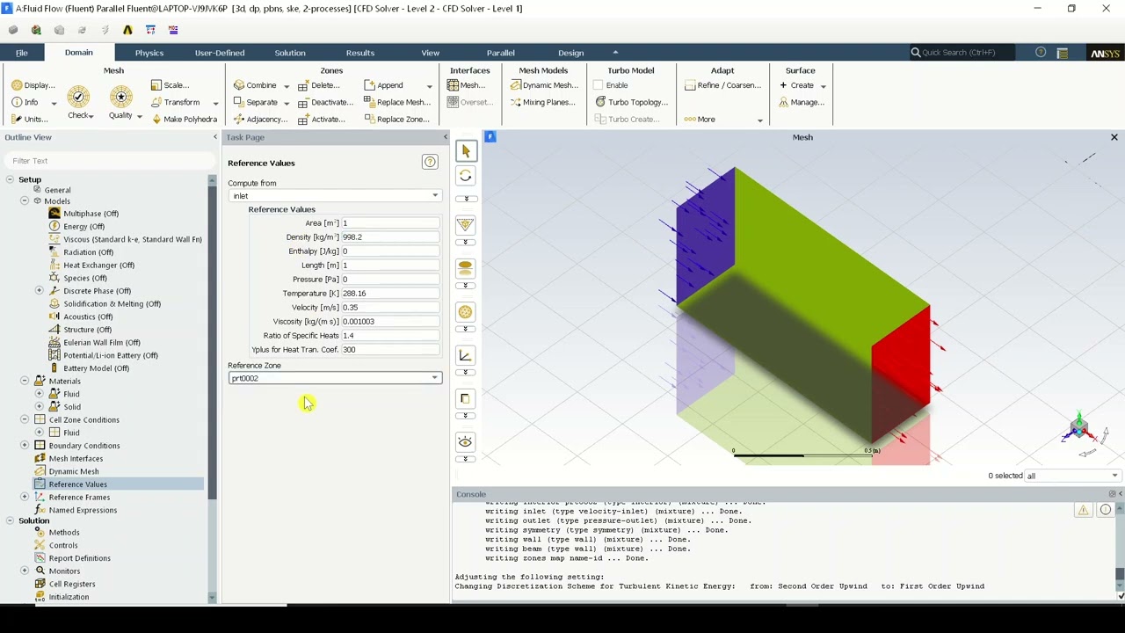Switch to the Solution ribbon tab

tap(290, 53)
